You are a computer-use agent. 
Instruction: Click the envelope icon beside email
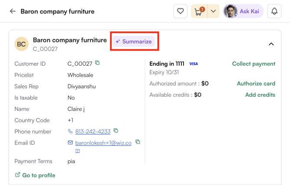pos(70,142)
